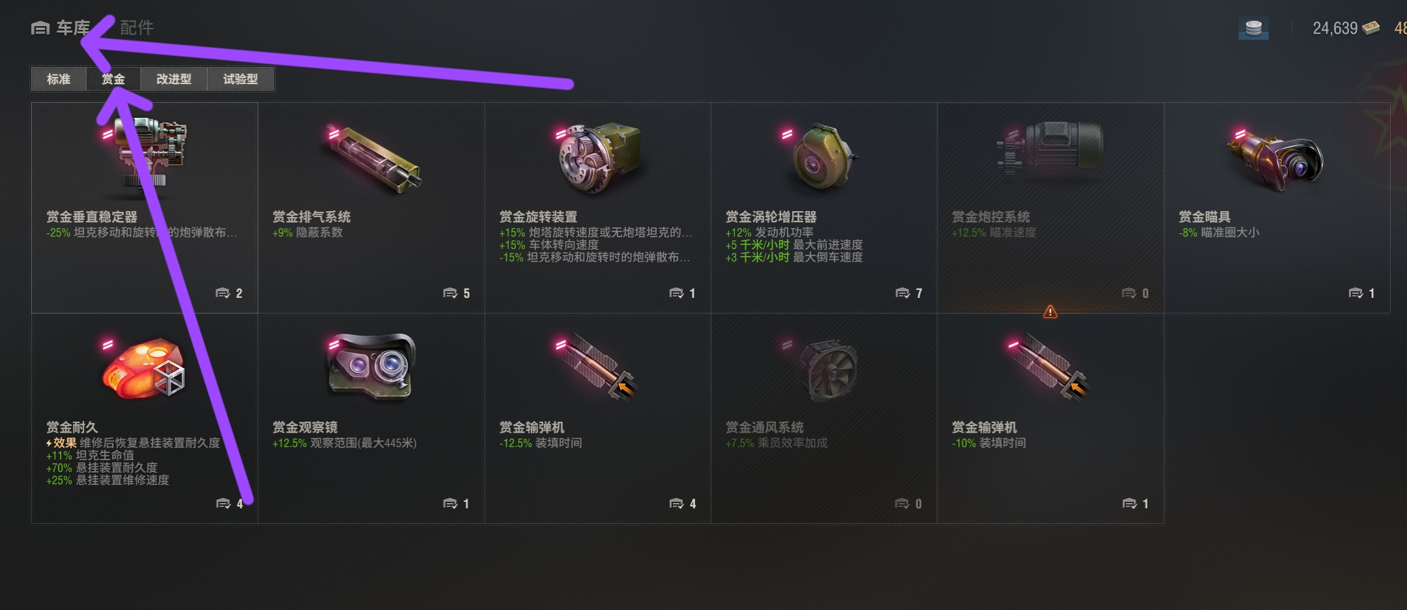Open the coin stack icon near the credits balance
1407x610 pixels.
pos(1253,29)
